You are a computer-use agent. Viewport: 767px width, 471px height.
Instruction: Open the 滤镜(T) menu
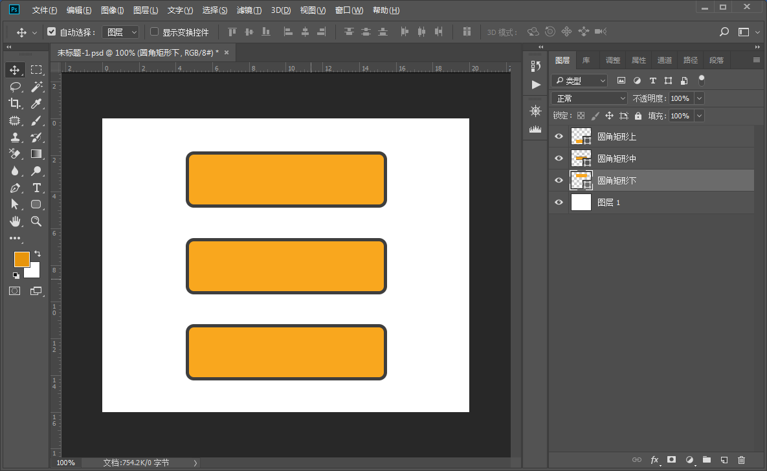pyautogui.click(x=249, y=10)
